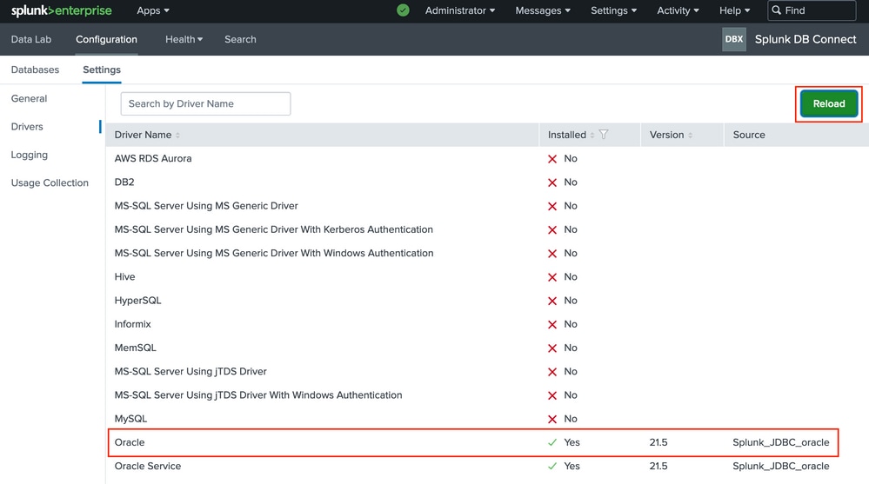
Task: Sort by Installed column arrows
Action: [592, 136]
